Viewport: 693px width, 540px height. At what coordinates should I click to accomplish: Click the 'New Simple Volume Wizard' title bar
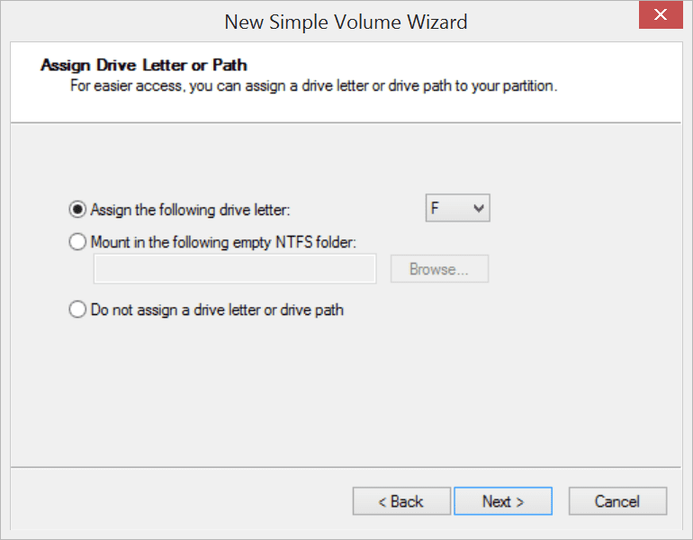pyautogui.click(x=346, y=22)
